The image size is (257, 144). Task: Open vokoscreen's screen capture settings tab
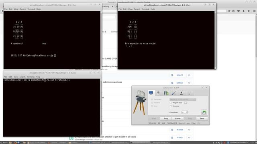pyautogui.click(x=151, y=93)
